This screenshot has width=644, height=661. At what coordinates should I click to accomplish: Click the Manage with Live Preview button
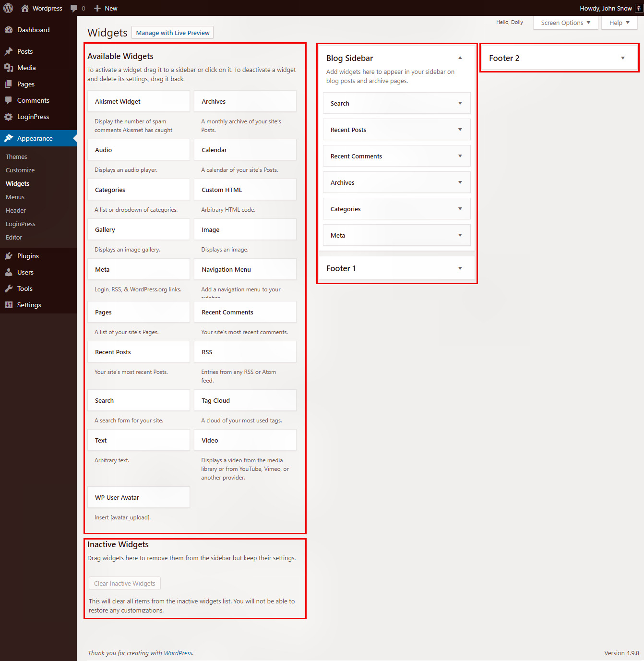(x=173, y=33)
